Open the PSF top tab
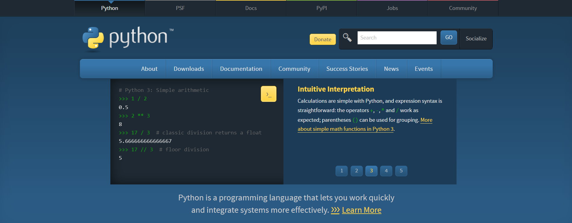This screenshot has width=572, height=223. pyautogui.click(x=180, y=8)
